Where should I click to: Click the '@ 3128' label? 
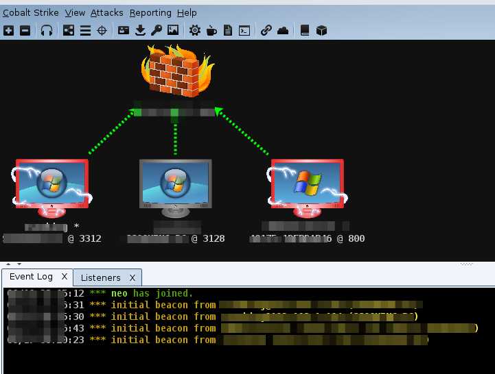tap(208, 238)
